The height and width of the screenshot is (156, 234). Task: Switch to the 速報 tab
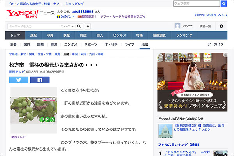(x=34, y=35)
